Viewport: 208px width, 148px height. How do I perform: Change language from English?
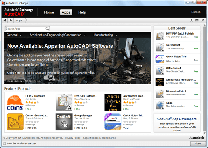(x=196, y=12)
